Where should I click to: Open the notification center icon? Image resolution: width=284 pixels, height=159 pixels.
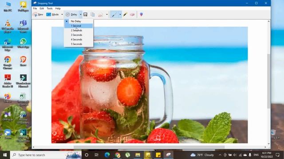[277, 155]
